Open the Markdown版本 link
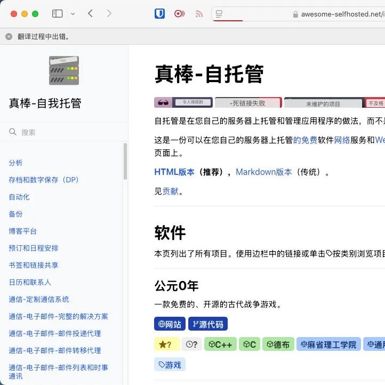This screenshot has width=385, height=385. click(x=264, y=172)
